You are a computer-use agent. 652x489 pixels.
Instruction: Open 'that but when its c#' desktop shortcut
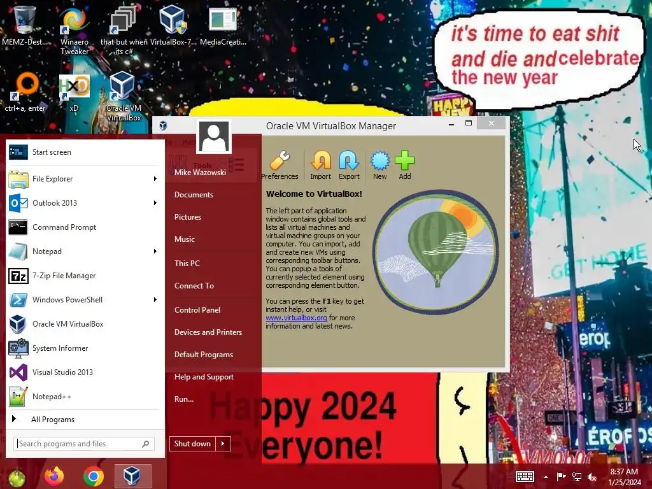click(x=124, y=31)
